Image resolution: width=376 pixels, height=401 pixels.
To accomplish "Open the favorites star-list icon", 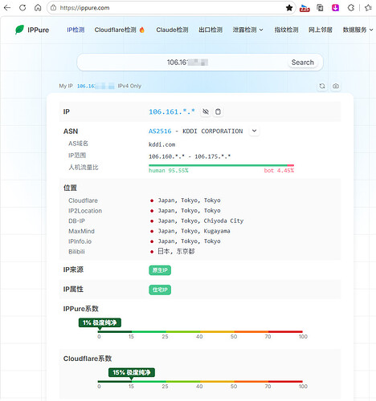I will 369,8.
